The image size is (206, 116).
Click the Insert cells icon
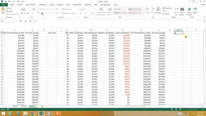[148, 9]
